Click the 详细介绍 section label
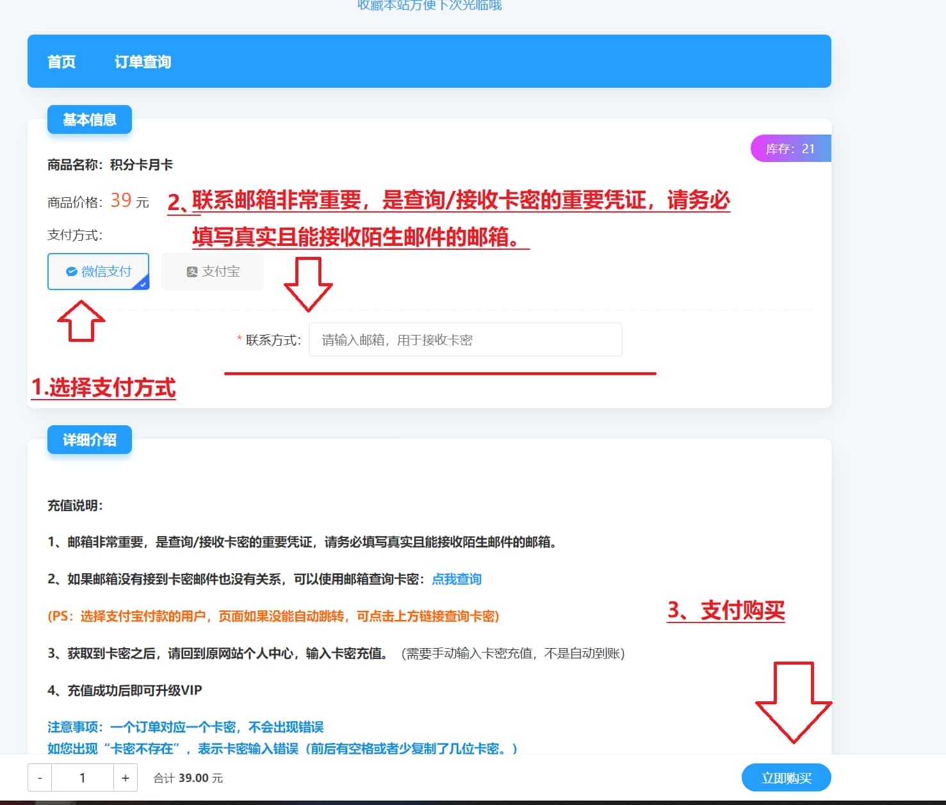This screenshot has width=946, height=805. 90,440
